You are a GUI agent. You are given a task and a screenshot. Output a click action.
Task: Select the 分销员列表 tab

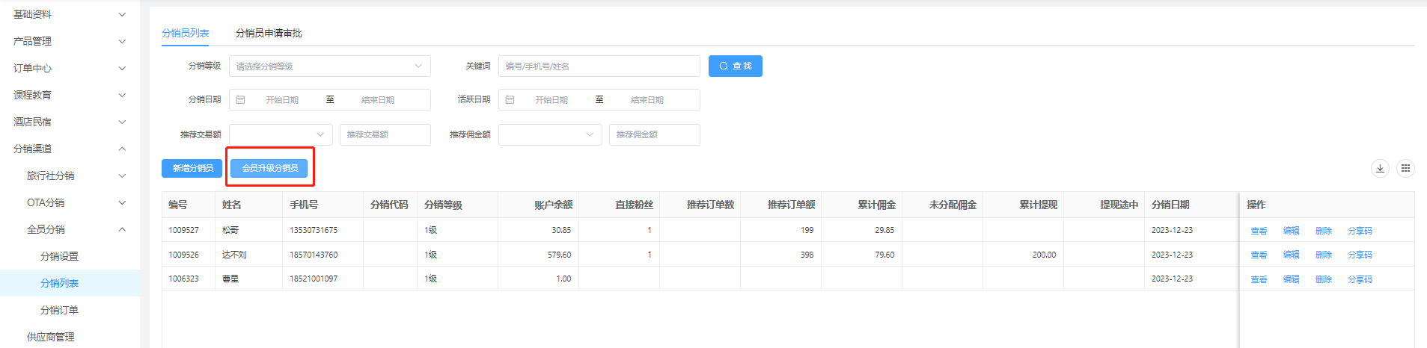pyautogui.click(x=186, y=33)
